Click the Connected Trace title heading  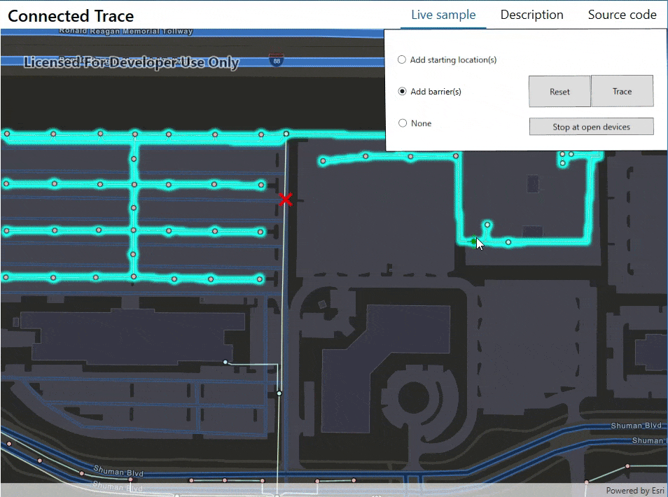[71, 15]
